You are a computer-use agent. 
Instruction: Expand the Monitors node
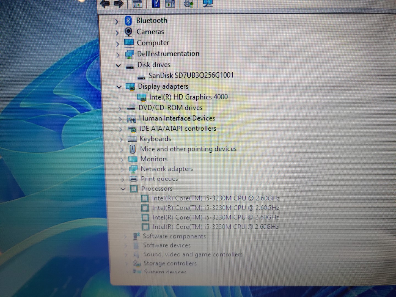click(122, 159)
